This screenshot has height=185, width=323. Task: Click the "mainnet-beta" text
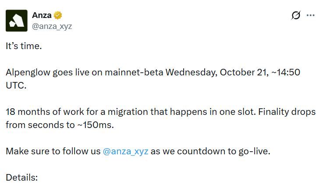click(134, 72)
